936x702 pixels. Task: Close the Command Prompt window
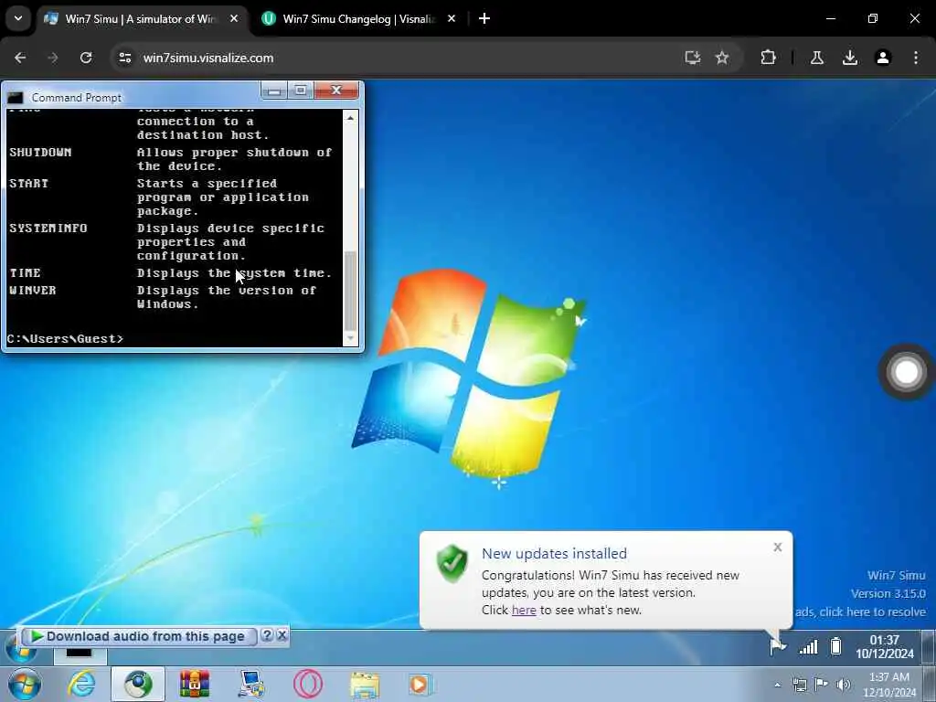336,90
